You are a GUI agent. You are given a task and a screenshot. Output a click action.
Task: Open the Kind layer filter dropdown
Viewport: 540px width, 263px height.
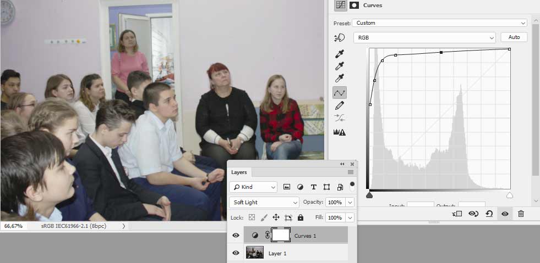[253, 187]
